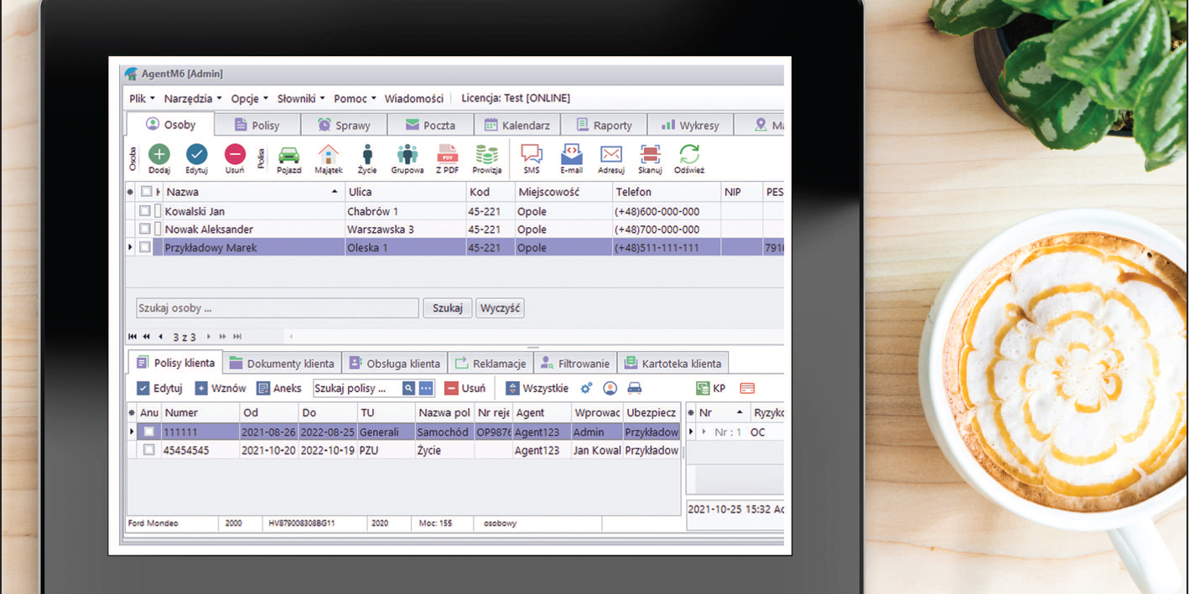Switch to the Kalendarz tab
1189x594 pixels.
pyautogui.click(x=517, y=125)
